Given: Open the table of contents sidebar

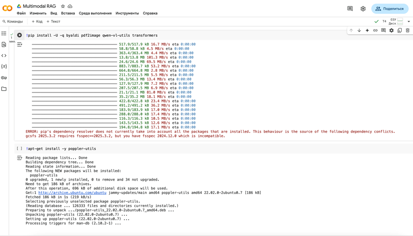Looking at the screenshot, I should [x=4, y=33].
